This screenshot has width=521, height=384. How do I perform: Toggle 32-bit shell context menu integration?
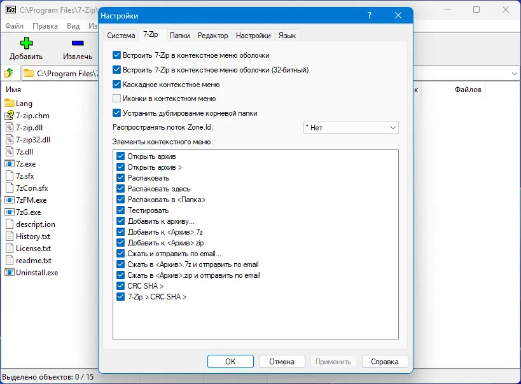[116, 70]
